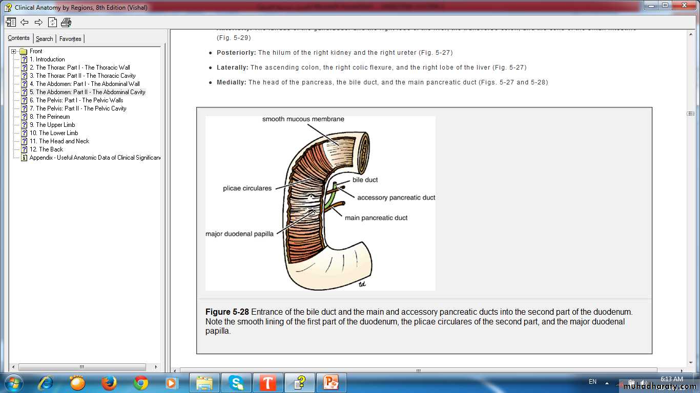
Task: Show hidden system tray icons arrow
Action: [x=607, y=383]
